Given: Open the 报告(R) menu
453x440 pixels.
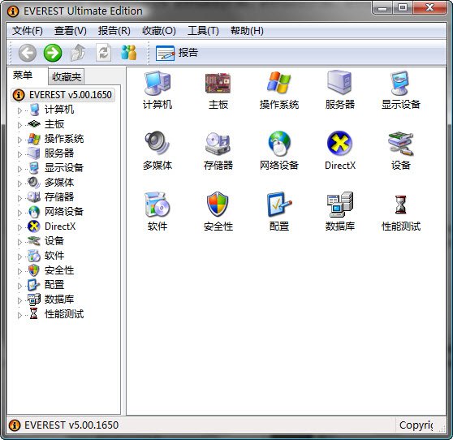Looking at the screenshot, I should click(x=114, y=31).
